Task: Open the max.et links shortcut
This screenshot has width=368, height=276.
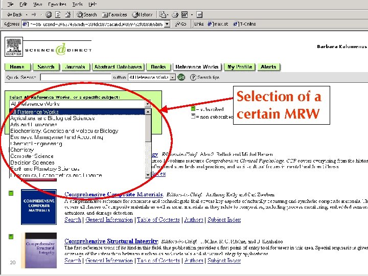Action: [218, 24]
